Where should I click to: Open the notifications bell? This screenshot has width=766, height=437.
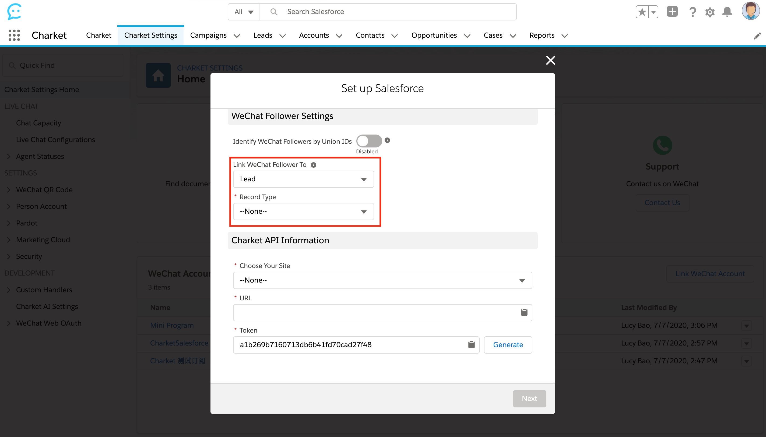[727, 12]
